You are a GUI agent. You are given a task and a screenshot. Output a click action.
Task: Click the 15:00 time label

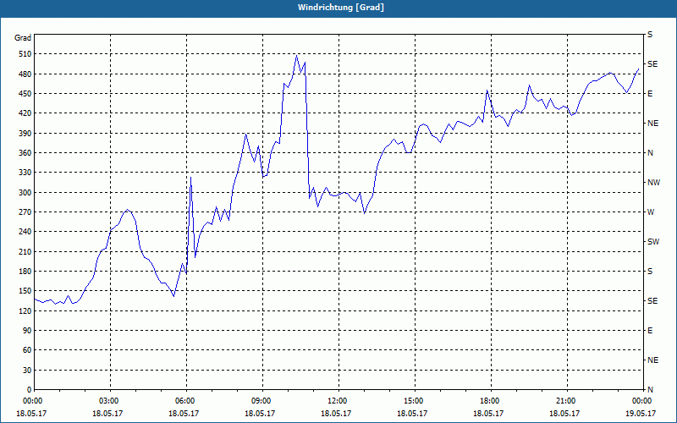[415, 400]
